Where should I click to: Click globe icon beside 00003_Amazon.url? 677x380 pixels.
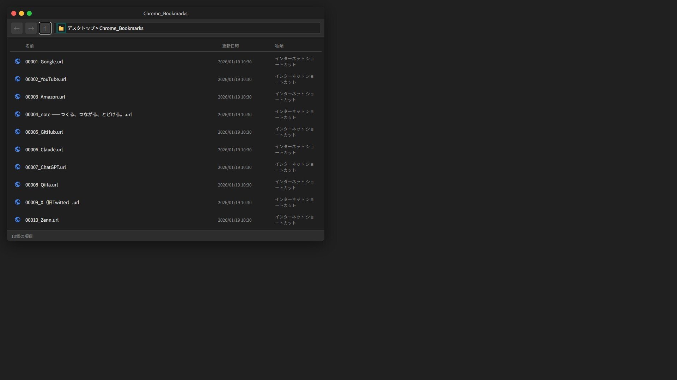pyautogui.click(x=18, y=97)
